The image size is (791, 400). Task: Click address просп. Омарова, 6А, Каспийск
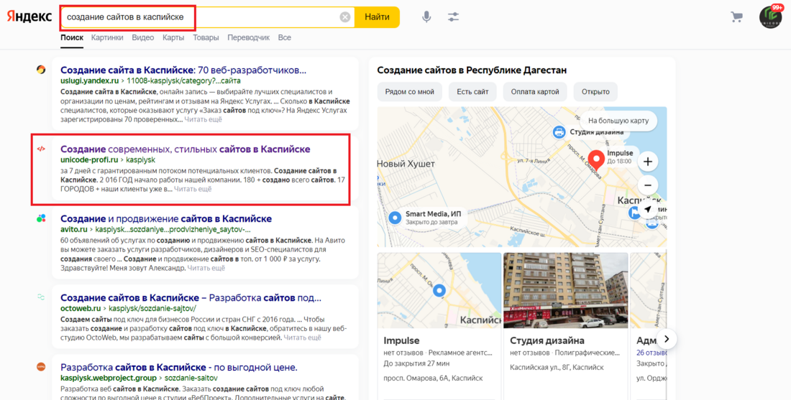(x=433, y=378)
